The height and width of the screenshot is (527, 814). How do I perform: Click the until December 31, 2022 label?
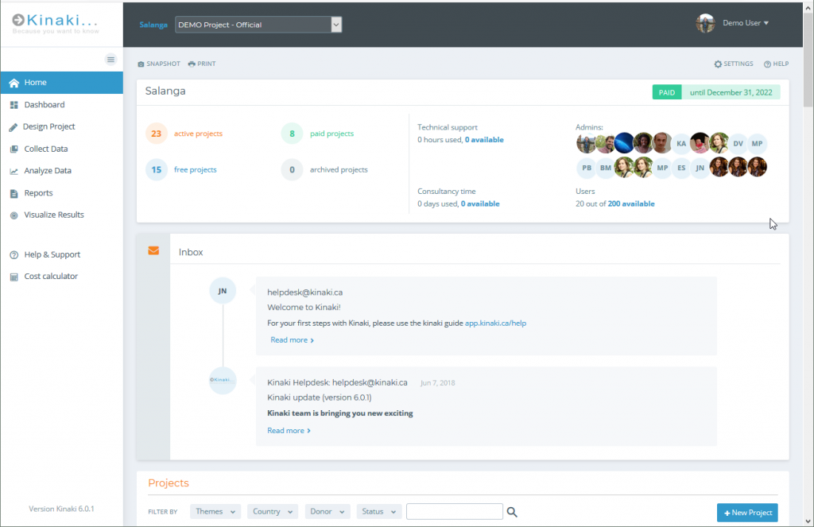[x=731, y=92]
